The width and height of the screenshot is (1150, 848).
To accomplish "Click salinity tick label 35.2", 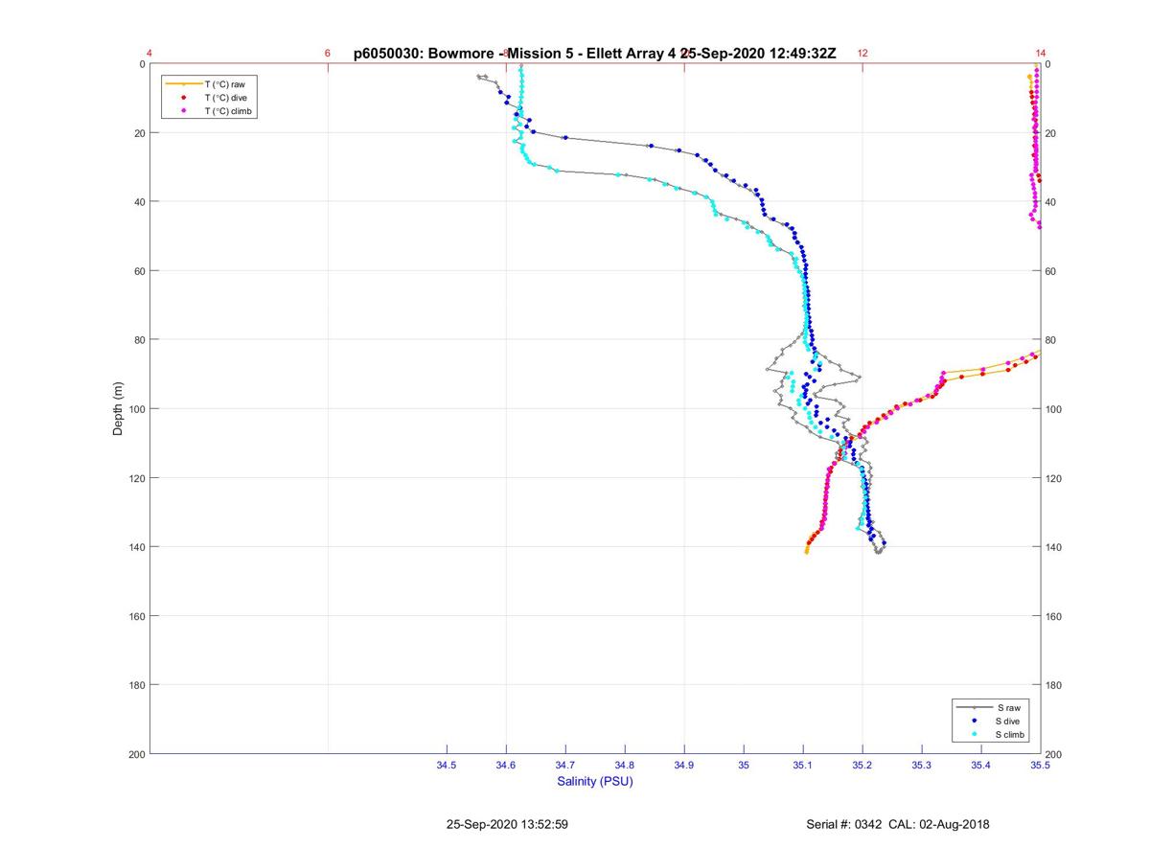I will pos(862,765).
